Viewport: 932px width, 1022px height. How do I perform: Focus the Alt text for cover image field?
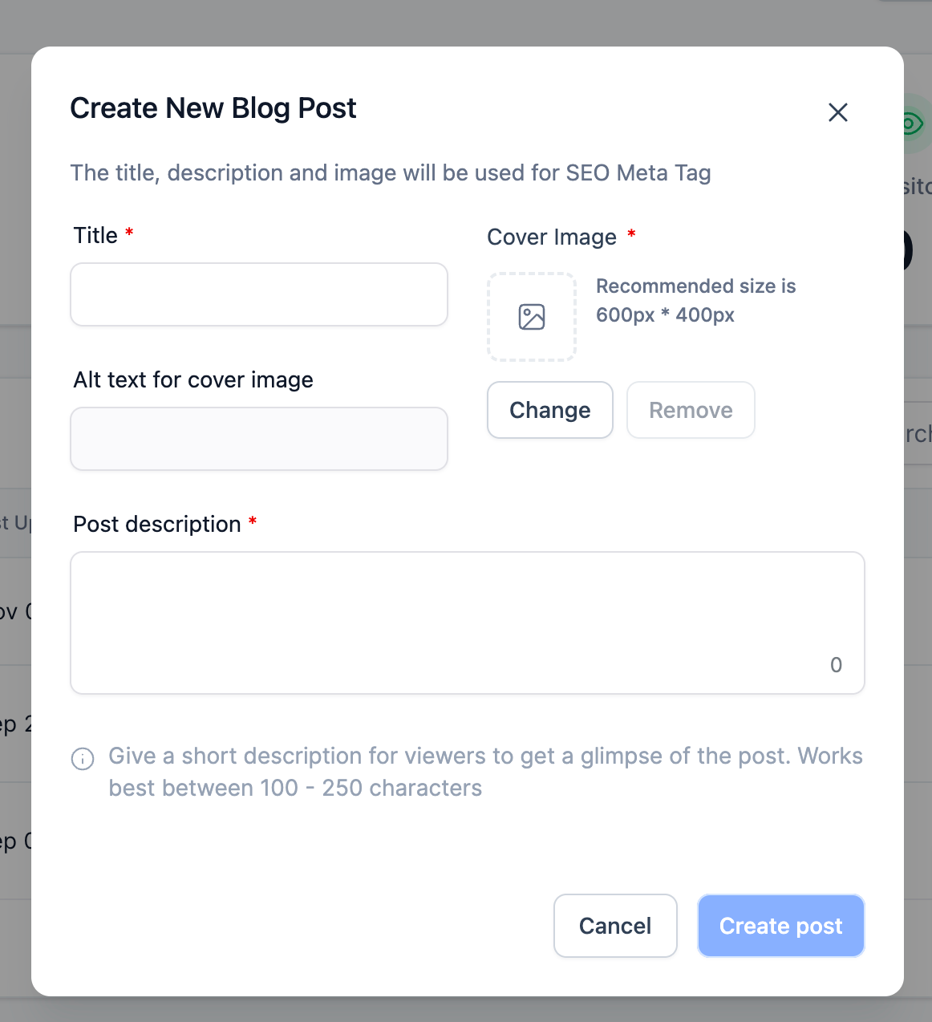pos(258,439)
